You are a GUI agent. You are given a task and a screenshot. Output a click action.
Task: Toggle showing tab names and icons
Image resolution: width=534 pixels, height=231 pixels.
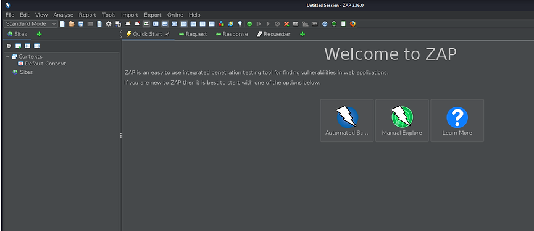point(146,24)
